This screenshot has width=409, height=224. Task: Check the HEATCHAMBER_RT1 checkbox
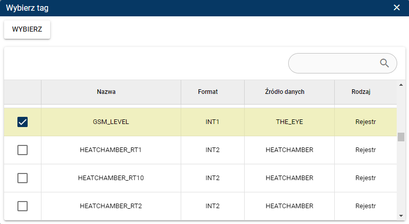click(23, 150)
